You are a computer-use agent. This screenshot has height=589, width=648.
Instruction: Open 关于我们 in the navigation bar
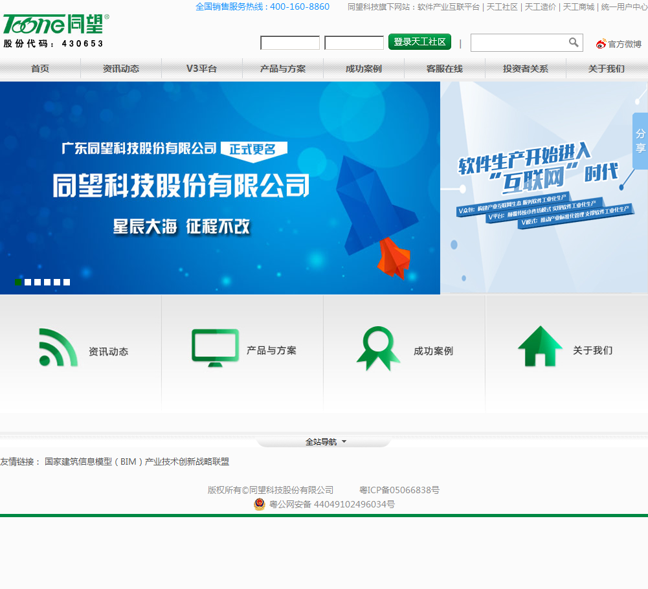tap(607, 69)
